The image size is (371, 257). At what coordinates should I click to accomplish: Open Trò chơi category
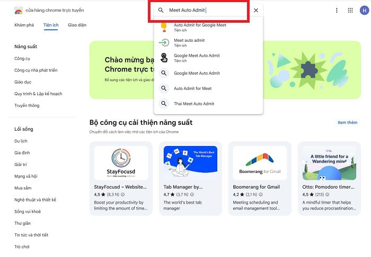(x=22, y=247)
